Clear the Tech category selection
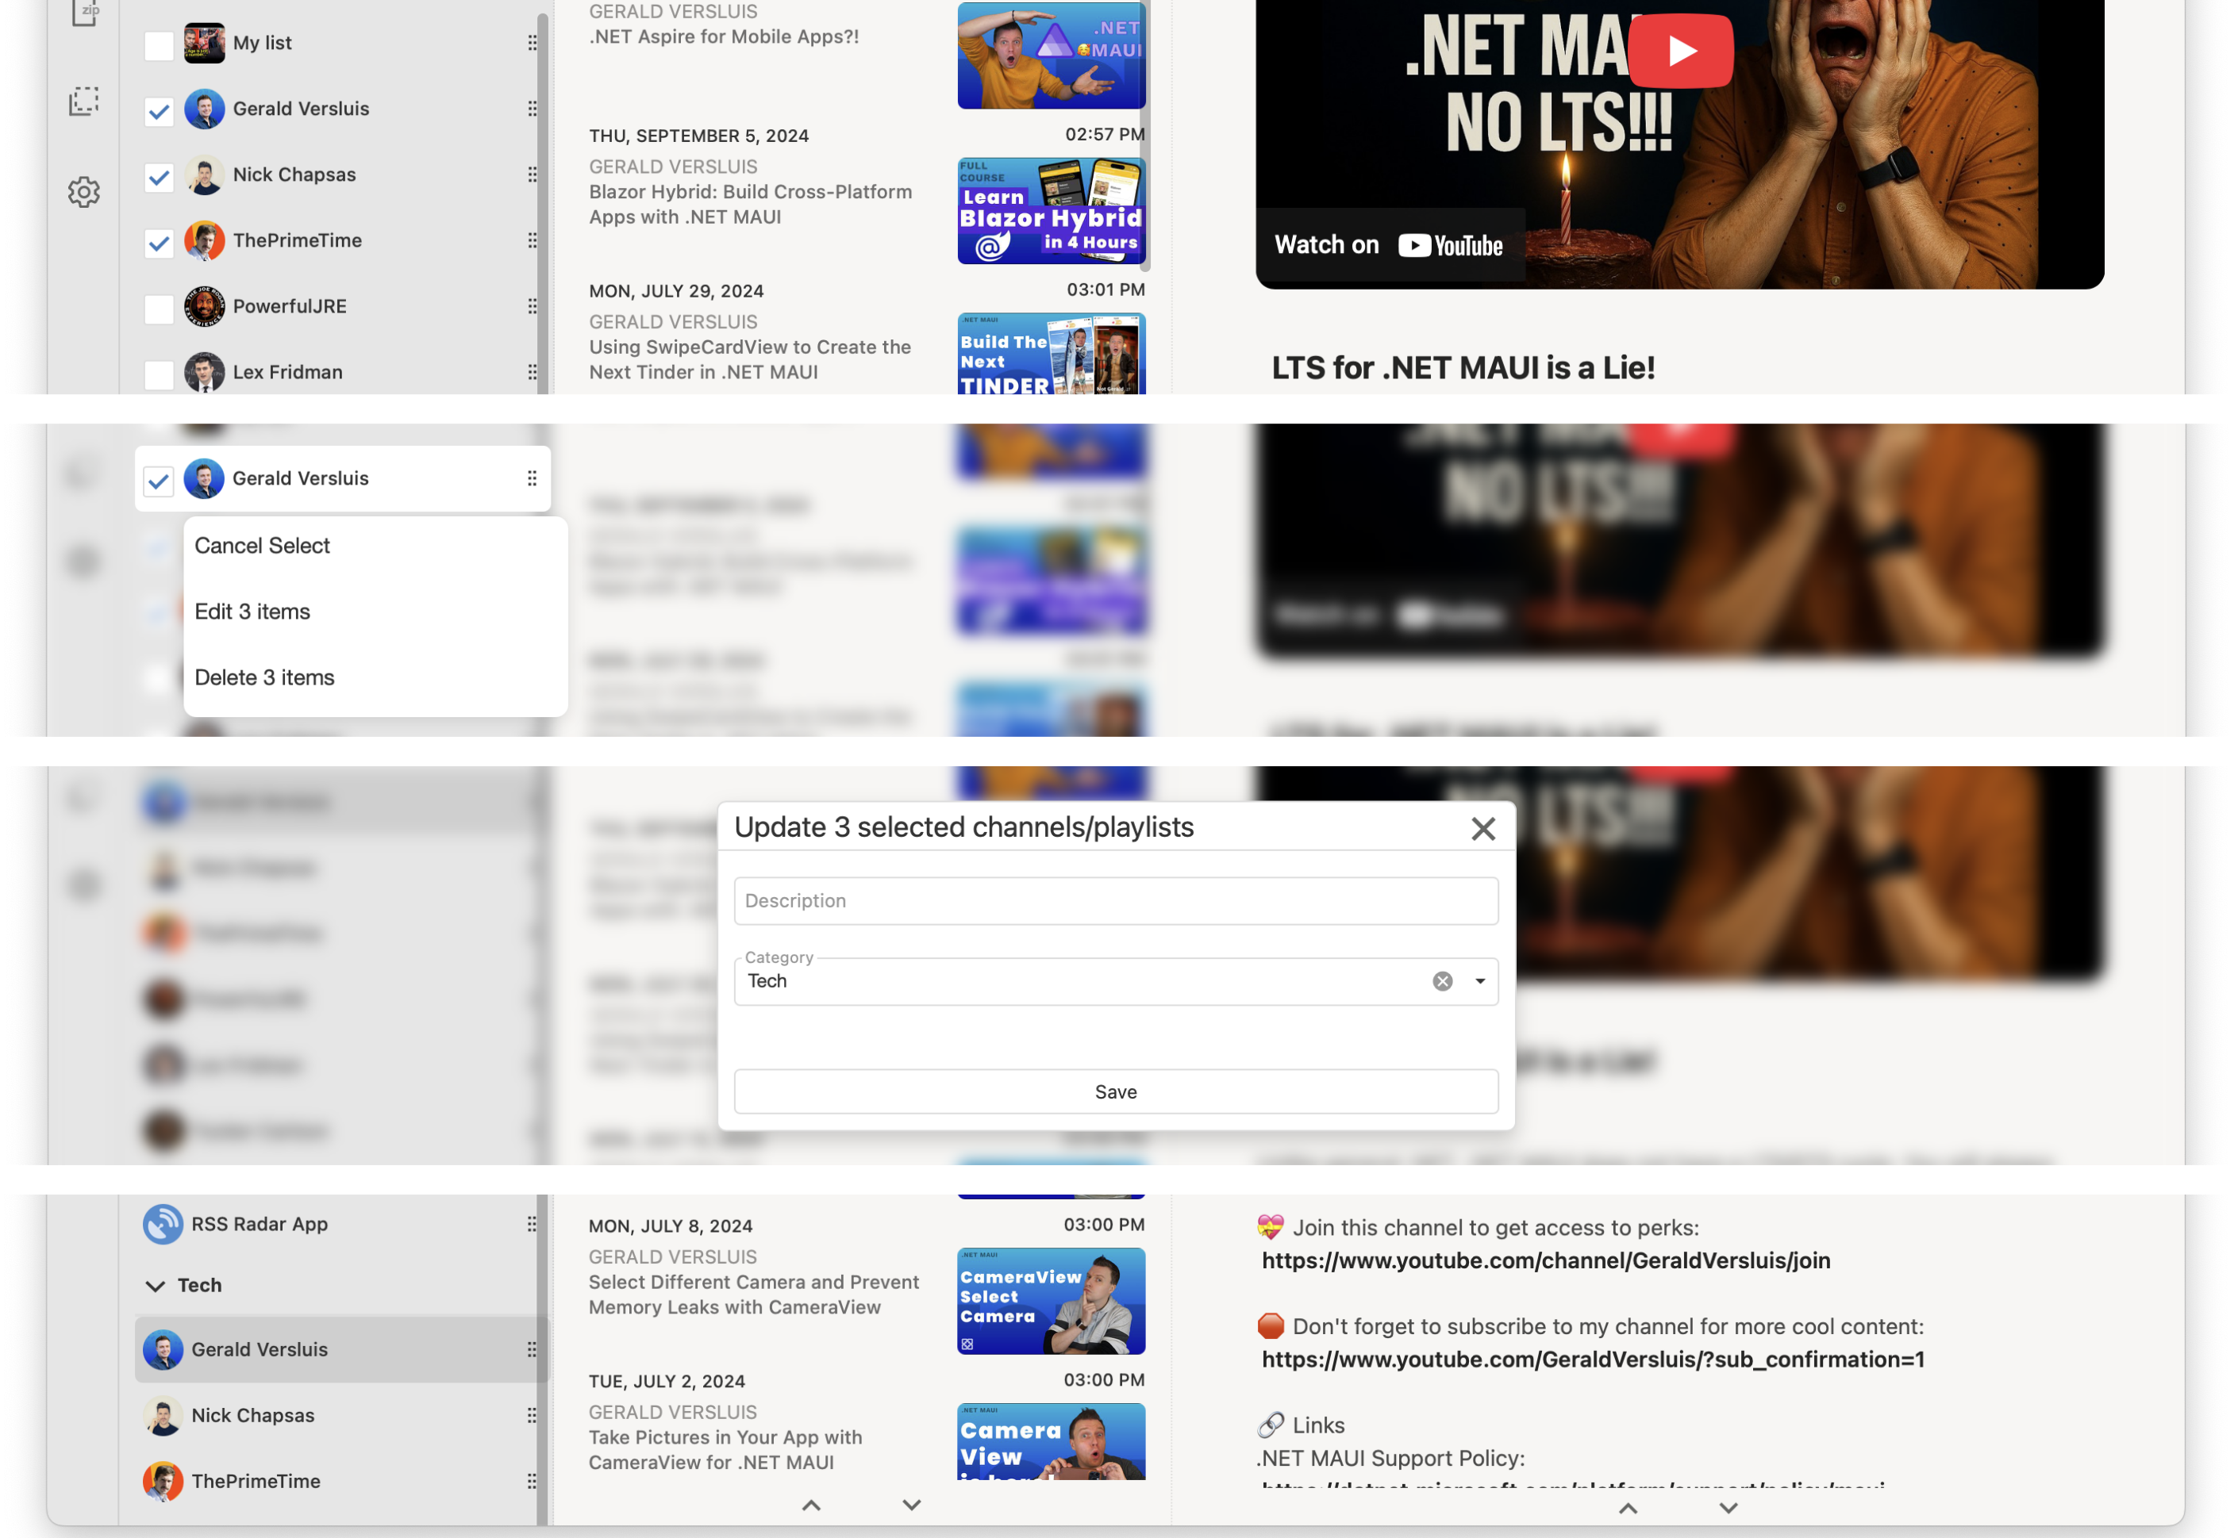 point(1441,981)
